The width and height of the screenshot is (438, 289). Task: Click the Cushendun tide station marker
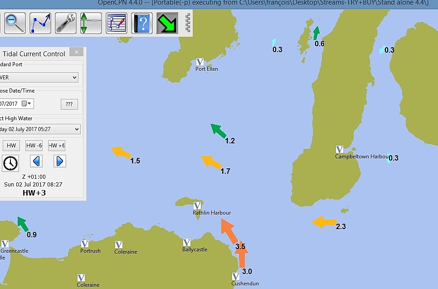(x=236, y=276)
